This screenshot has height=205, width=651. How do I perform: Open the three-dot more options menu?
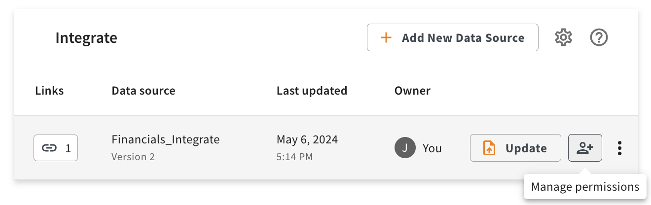(x=619, y=148)
